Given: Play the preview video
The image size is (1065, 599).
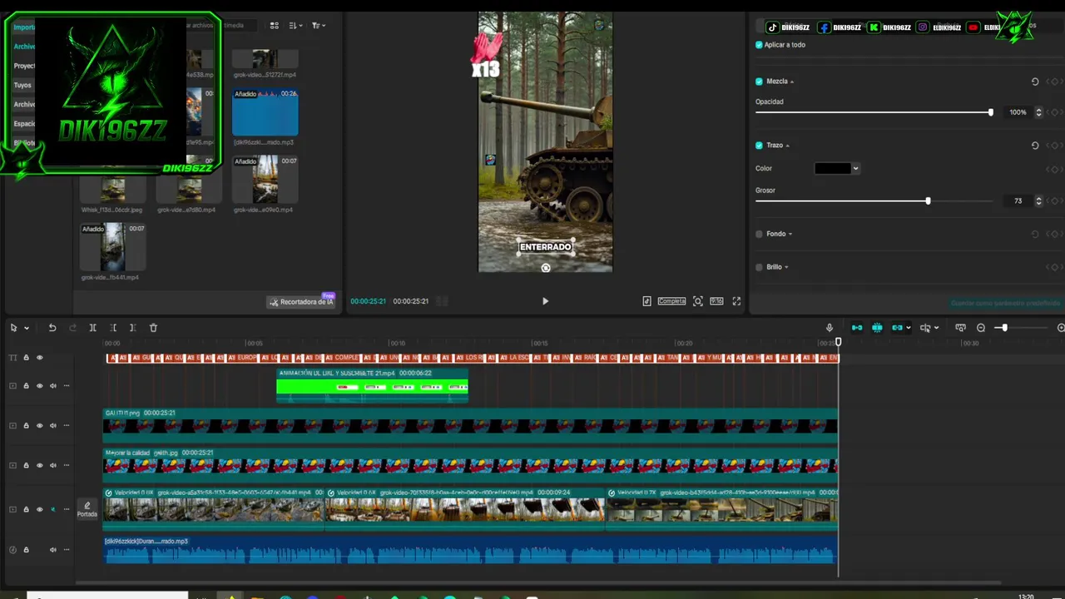Looking at the screenshot, I should (545, 301).
